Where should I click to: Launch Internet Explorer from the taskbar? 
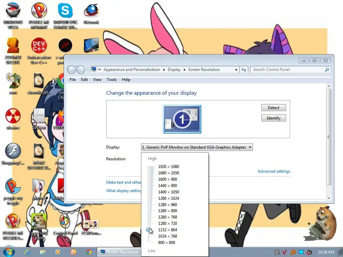[x=27, y=252]
